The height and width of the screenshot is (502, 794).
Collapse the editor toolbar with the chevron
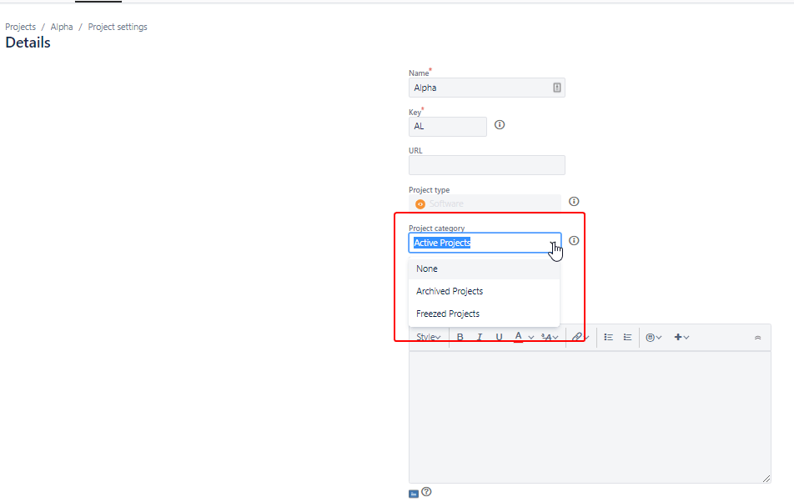click(x=758, y=337)
